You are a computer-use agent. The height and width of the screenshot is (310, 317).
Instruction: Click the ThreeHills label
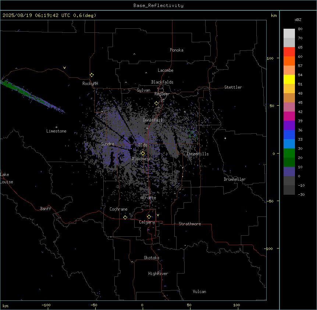pyautogui.click(x=197, y=154)
